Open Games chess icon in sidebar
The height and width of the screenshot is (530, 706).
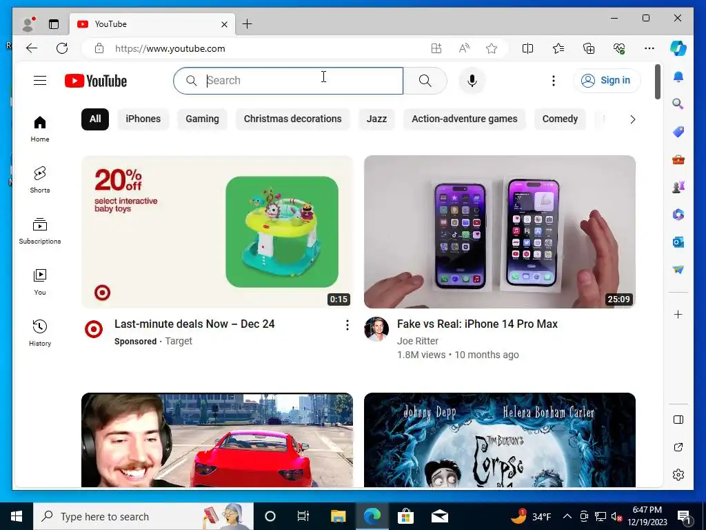point(678,186)
